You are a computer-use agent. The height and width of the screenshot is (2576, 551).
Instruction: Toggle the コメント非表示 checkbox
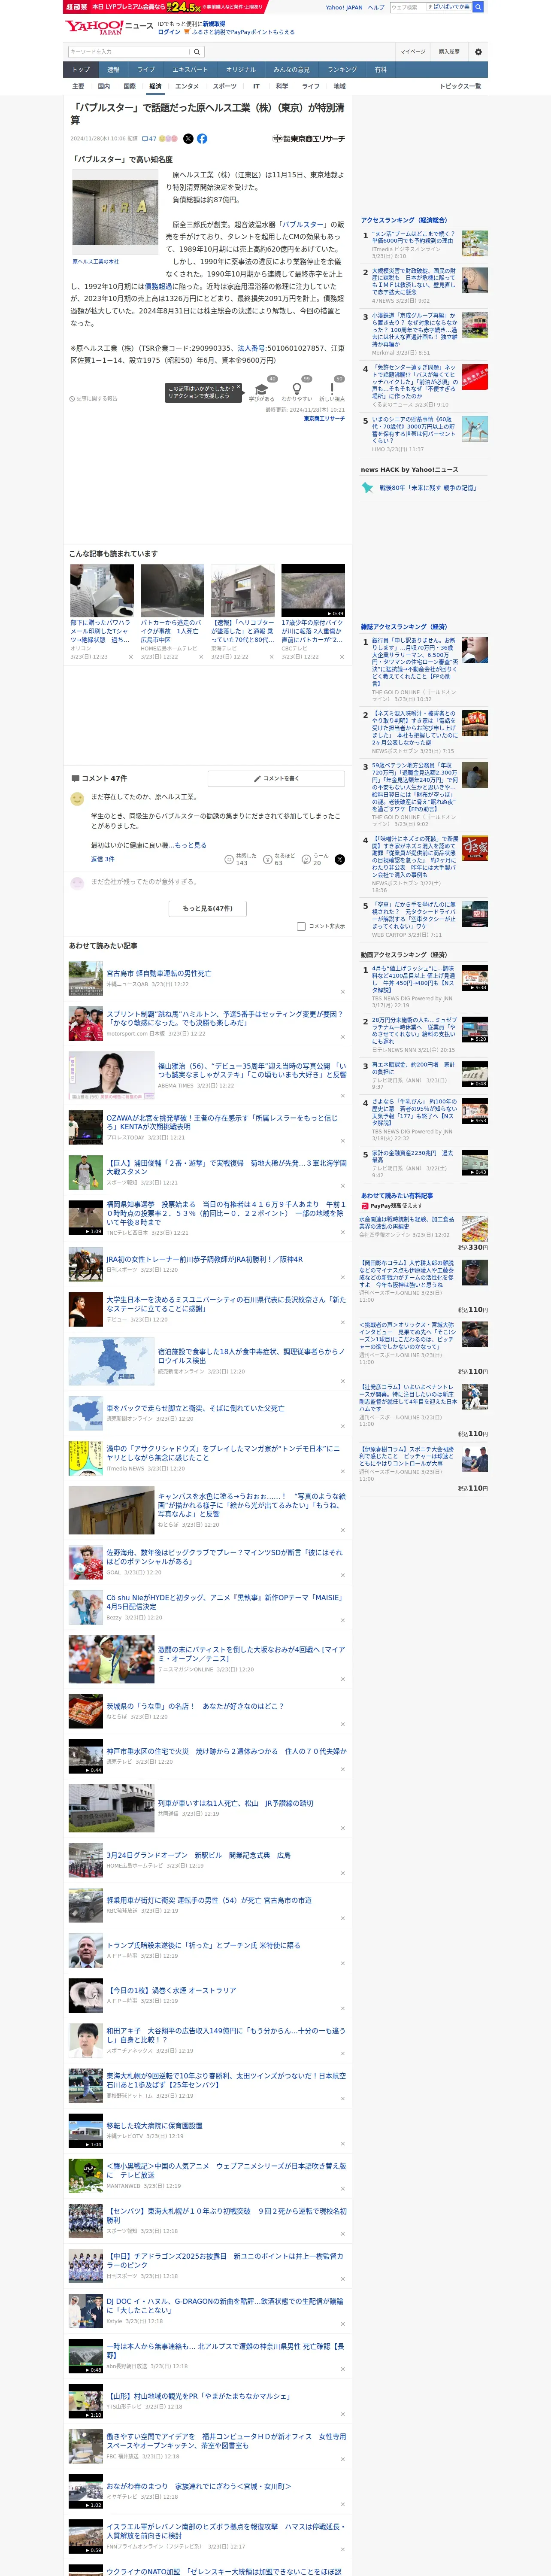[x=301, y=926]
